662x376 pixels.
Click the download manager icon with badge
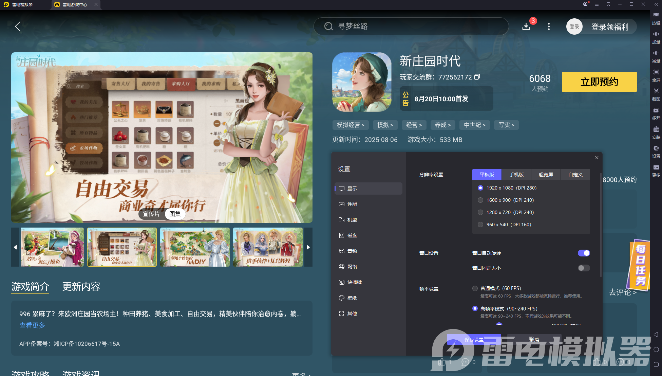click(x=526, y=26)
